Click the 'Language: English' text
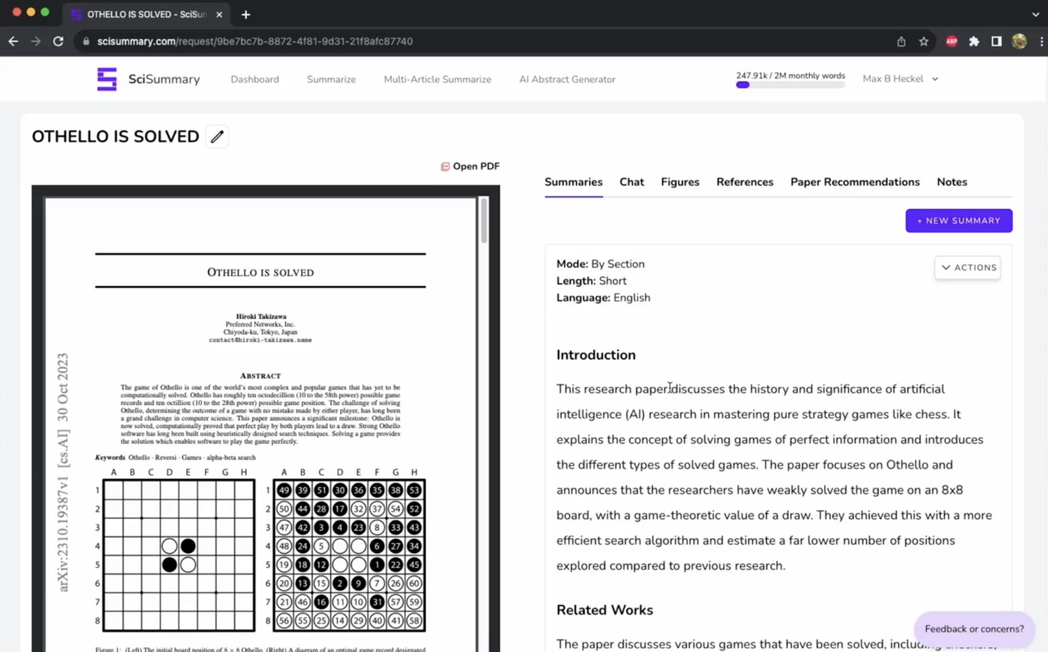This screenshot has width=1048, height=652. pyautogui.click(x=604, y=298)
